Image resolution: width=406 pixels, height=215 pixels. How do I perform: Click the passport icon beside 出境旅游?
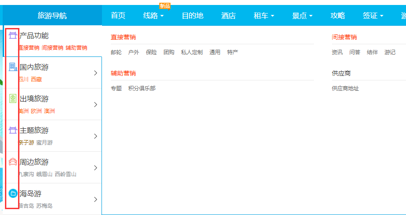13,99
